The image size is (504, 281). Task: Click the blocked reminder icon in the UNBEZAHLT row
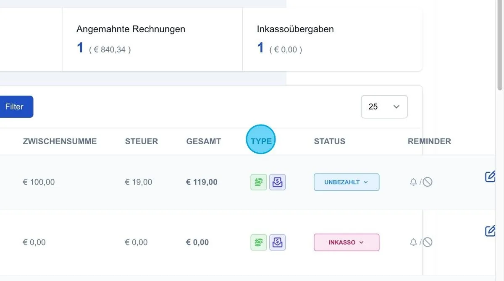point(428,182)
